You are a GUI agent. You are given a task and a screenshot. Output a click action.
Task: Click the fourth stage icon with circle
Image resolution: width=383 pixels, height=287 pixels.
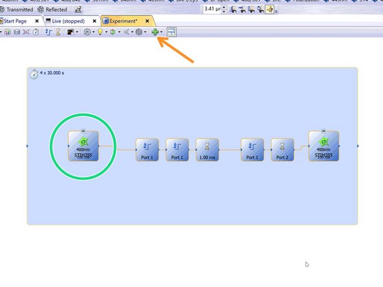(x=260, y=10)
